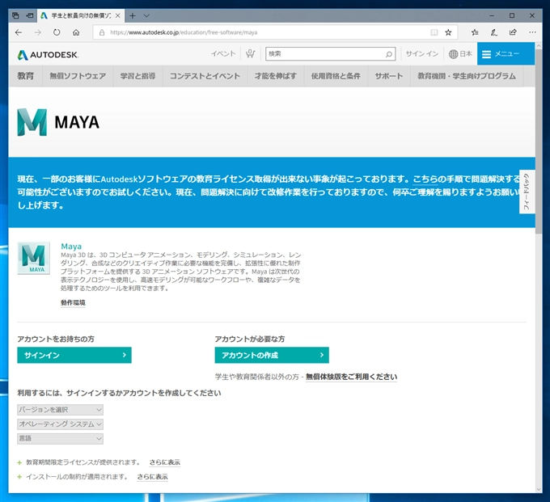Open Reading view book icon

click(x=434, y=32)
